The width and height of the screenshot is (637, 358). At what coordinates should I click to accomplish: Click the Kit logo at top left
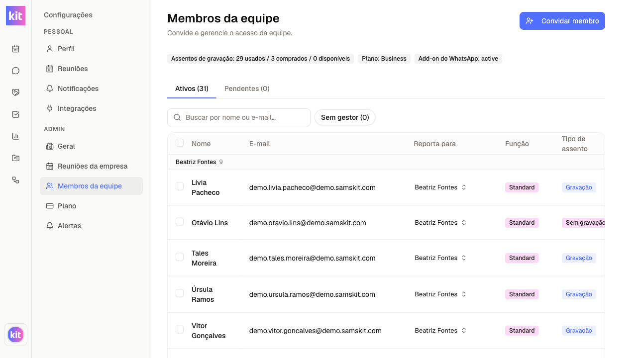(15, 15)
